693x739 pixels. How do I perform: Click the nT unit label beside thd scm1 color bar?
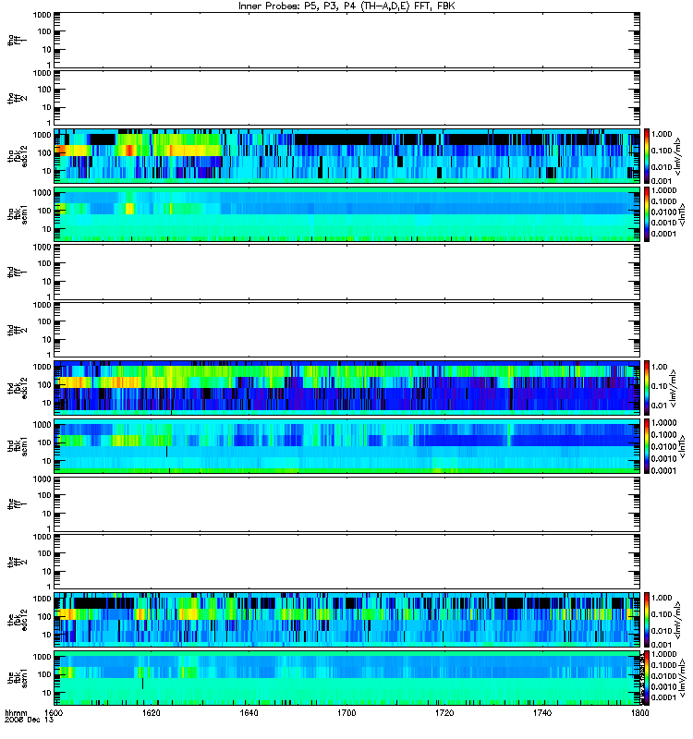[681, 446]
